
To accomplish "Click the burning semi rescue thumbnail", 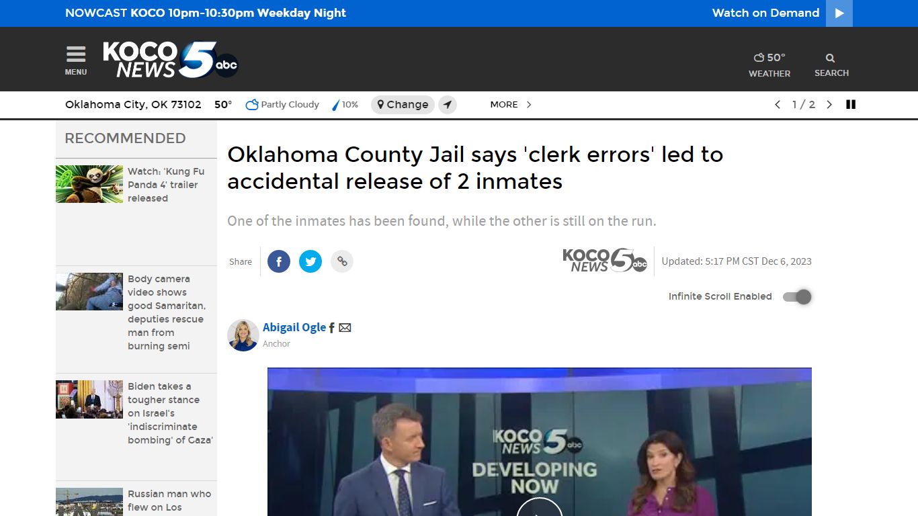I will coord(89,292).
